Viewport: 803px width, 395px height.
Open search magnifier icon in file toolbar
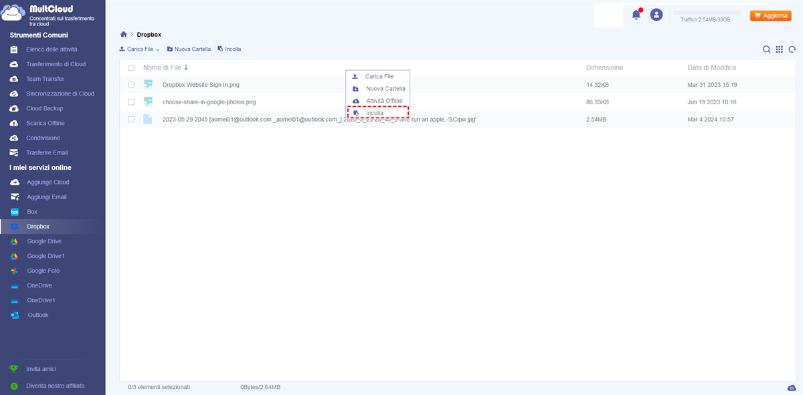767,49
